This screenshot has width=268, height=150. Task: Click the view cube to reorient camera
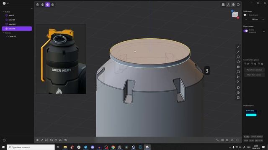click(x=235, y=15)
